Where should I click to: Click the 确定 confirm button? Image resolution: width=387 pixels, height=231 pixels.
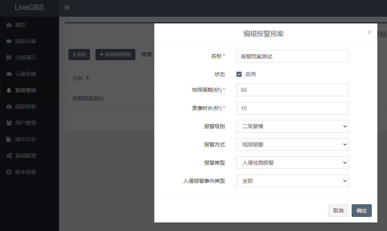[x=361, y=210]
